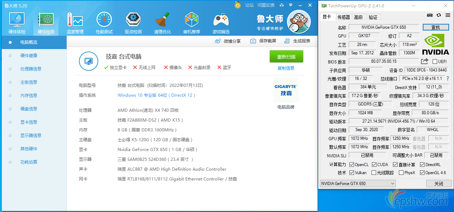
Task: Open 其他硬件 in the sidebar
Action: (29, 149)
